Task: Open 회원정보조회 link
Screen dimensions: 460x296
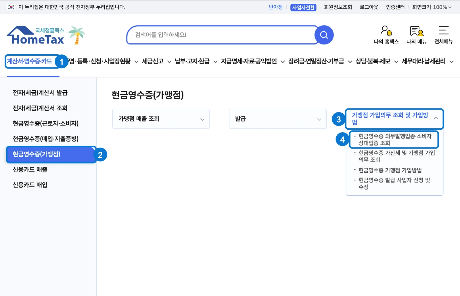Action: tap(338, 7)
